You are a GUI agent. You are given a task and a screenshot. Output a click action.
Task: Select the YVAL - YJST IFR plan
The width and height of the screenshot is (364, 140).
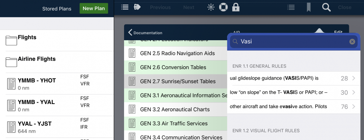coord(57,127)
